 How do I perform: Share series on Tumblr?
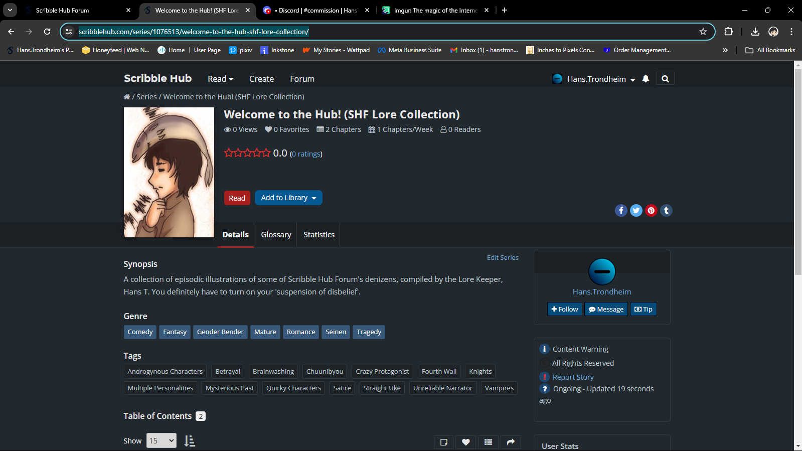[x=666, y=211]
